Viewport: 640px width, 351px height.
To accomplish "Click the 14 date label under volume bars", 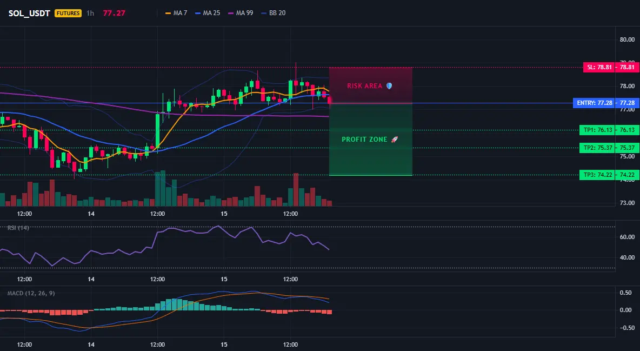I will point(91,214).
